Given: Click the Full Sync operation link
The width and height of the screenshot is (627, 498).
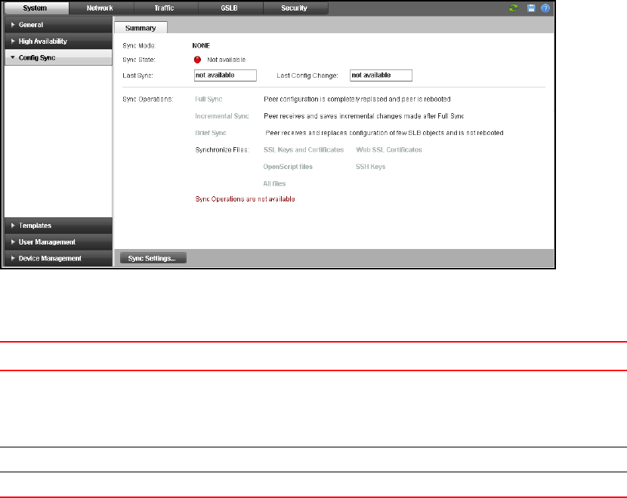Looking at the screenshot, I should click(208, 100).
